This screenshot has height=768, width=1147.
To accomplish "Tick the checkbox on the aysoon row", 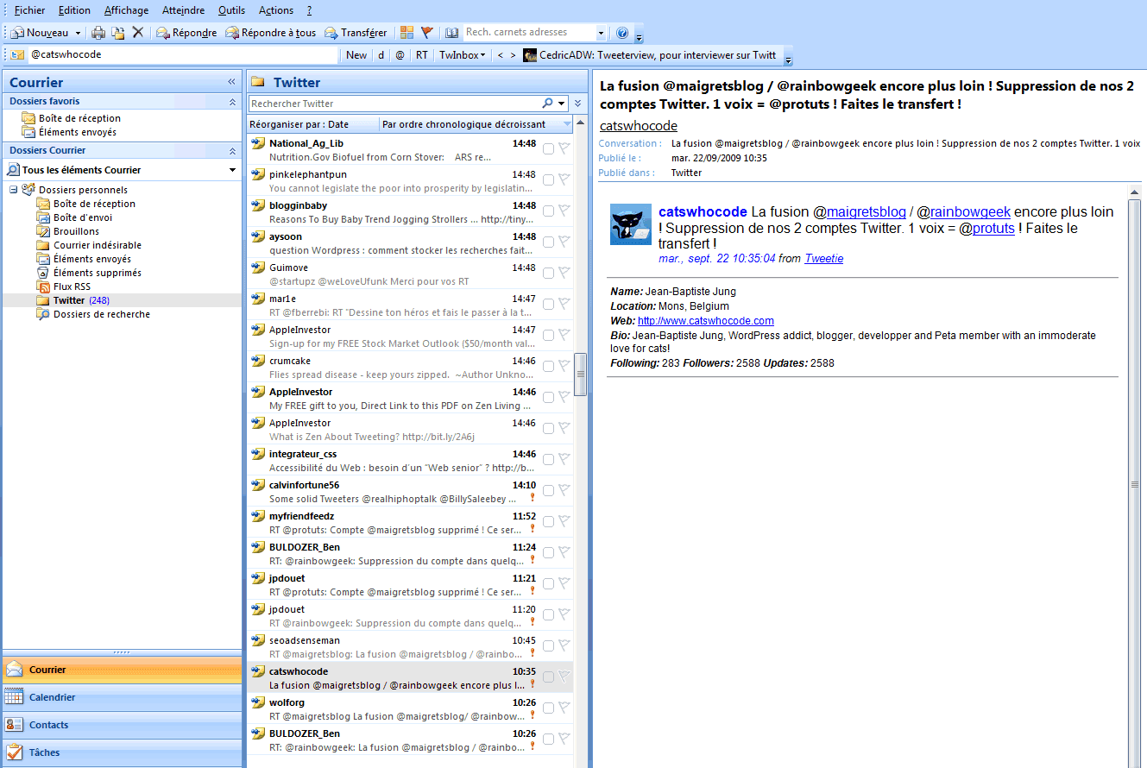I will click(x=548, y=242).
